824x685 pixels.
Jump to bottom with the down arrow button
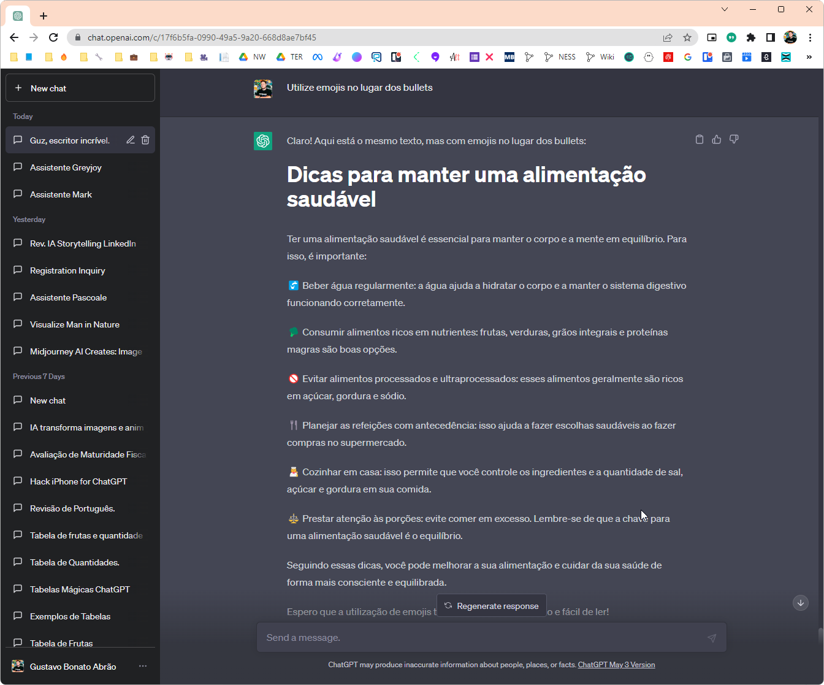coord(801,603)
